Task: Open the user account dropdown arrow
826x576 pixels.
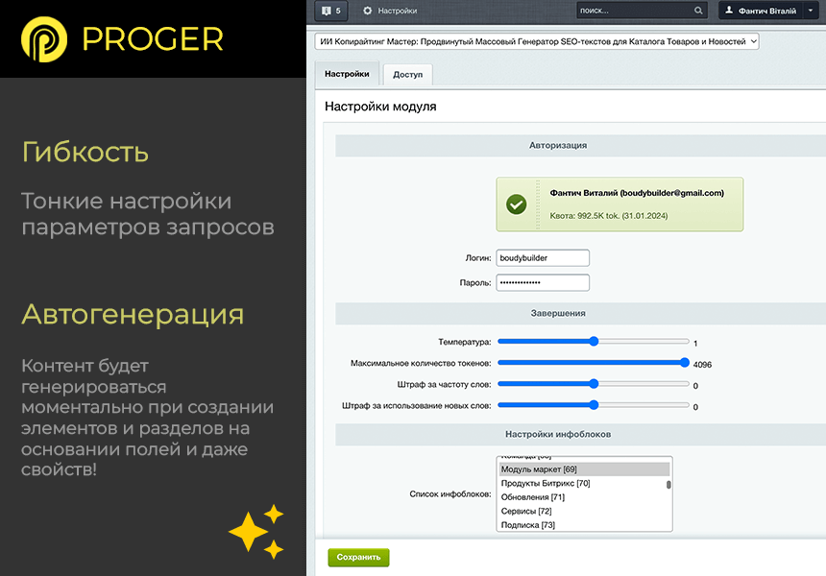Action: pos(811,11)
